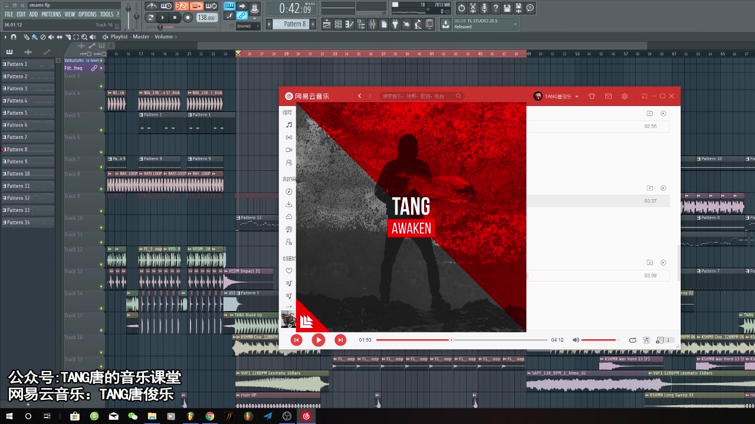Click the arrow left of Pattern 8 selector
Image resolution: width=755 pixels, height=424 pixels.
[x=269, y=24]
